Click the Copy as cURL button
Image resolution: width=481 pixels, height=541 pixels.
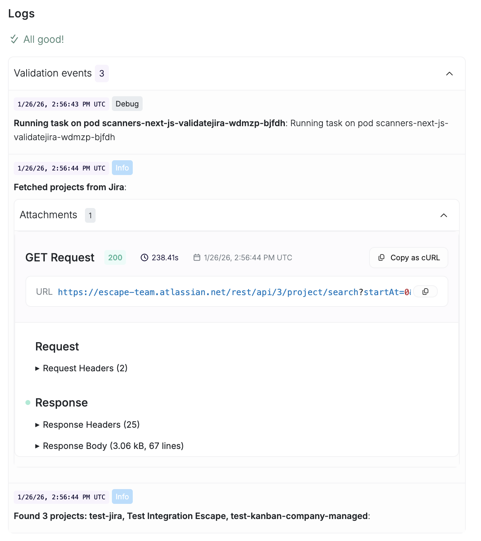point(409,257)
